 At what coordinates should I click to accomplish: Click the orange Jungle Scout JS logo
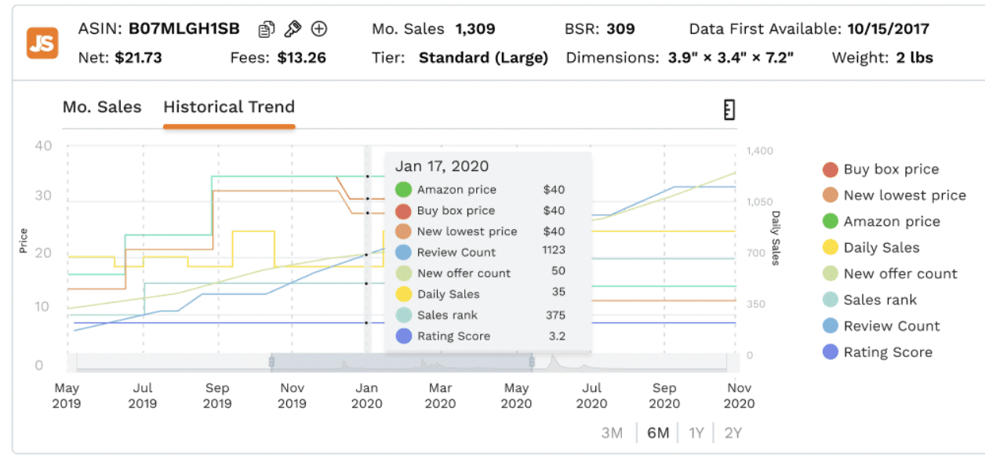[42, 43]
